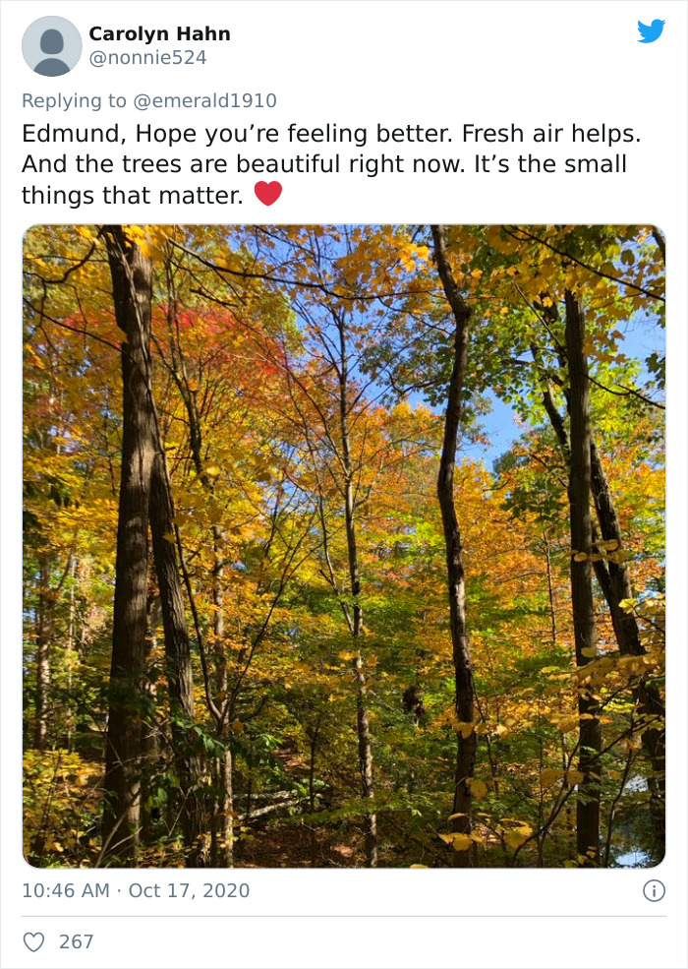Screen dimensions: 688x969
Task: Click the thick left tree trunk in the photo
Action: point(133,556)
